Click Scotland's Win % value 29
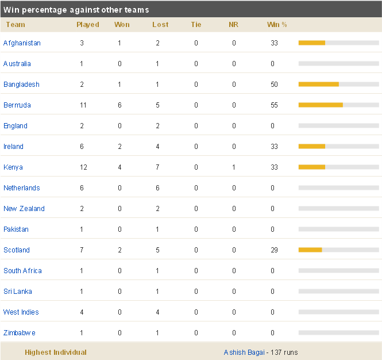Screen dimensions: 382x360 click(275, 250)
